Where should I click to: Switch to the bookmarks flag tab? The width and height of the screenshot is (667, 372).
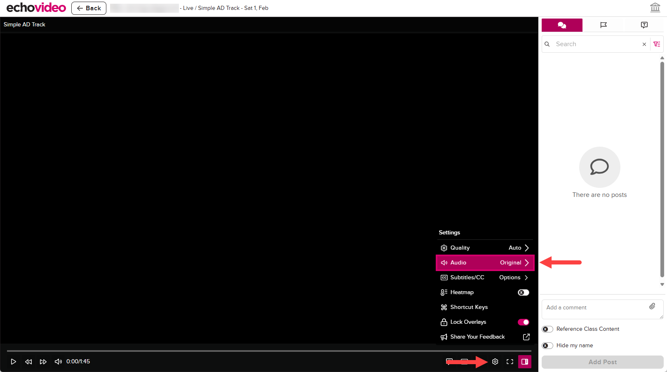pyautogui.click(x=604, y=25)
